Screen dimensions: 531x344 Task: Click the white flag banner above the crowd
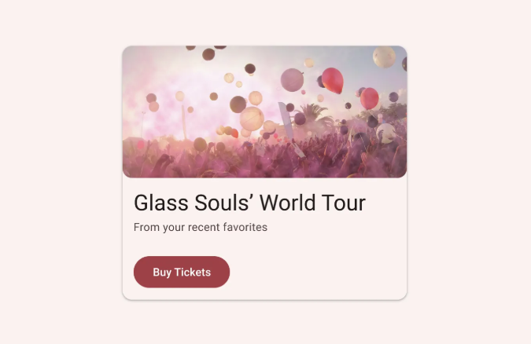tap(286, 122)
